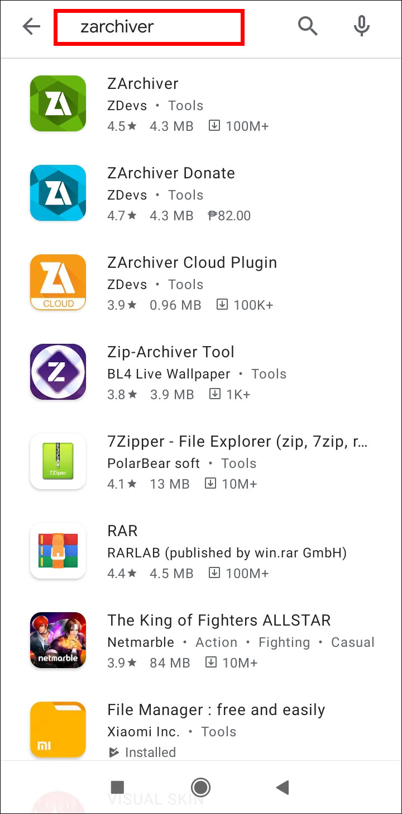Image resolution: width=402 pixels, height=814 pixels.
Task: Tap the magnifying glass search icon
Action: coord(307,26)
